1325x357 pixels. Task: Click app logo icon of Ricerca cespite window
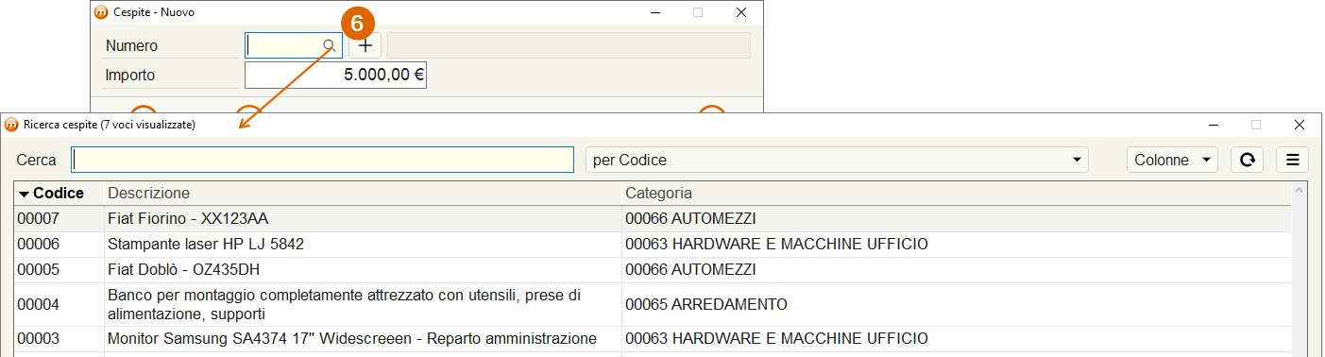click(11, 125)
